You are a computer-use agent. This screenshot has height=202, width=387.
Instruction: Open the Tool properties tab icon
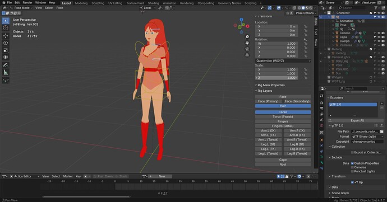321,96
